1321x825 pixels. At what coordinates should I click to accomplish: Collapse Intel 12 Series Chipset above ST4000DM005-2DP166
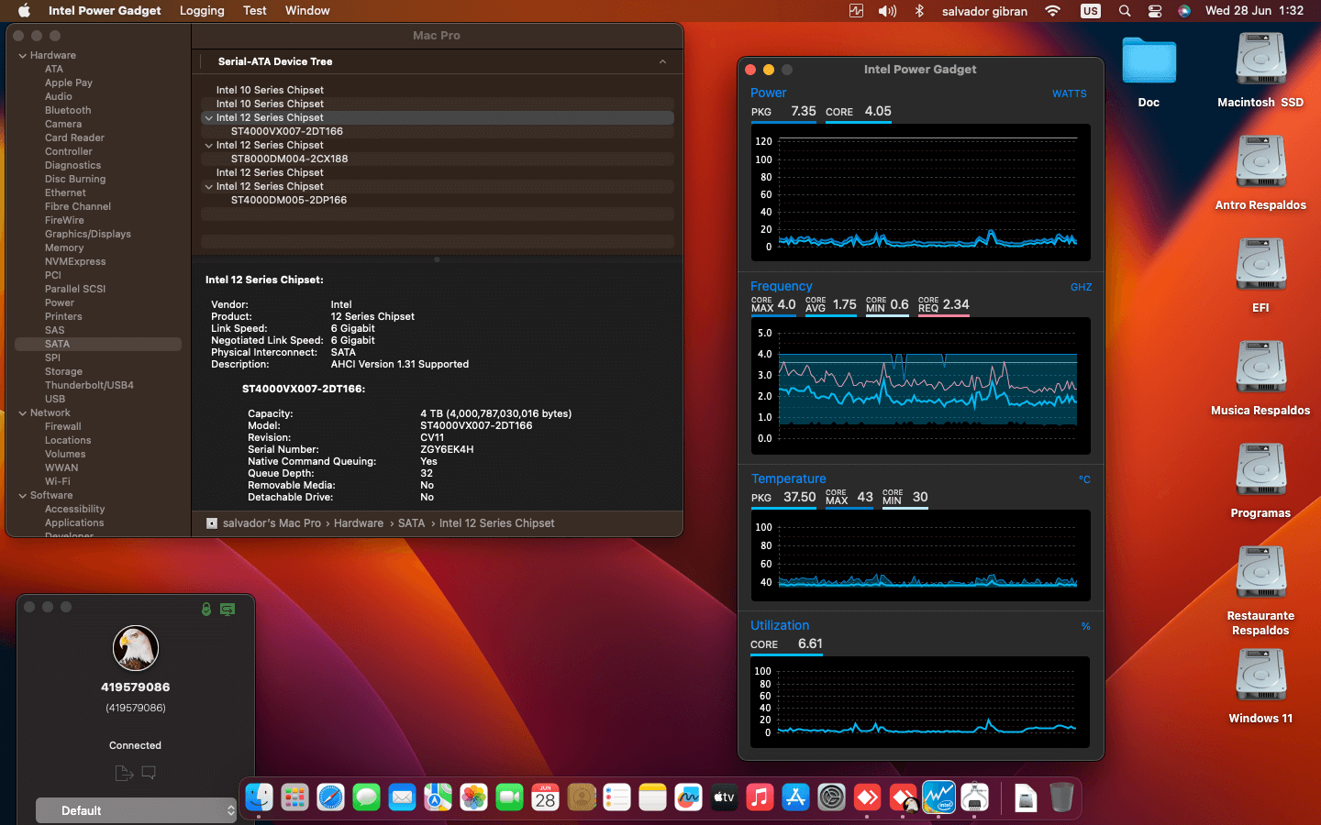click(x=209, y=187)
